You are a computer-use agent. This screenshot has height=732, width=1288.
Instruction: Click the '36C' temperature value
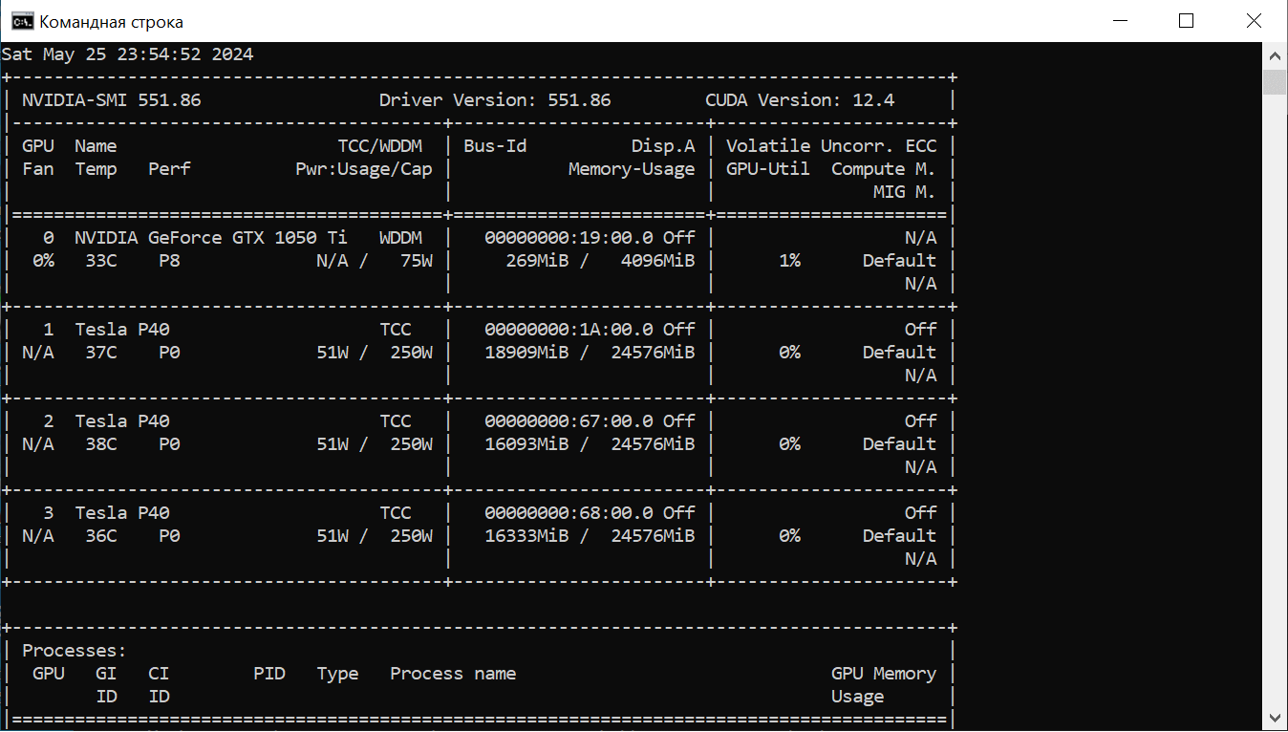point(101,536)
